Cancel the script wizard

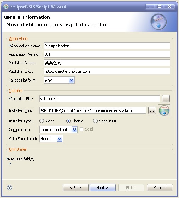(x=160, y=188)
